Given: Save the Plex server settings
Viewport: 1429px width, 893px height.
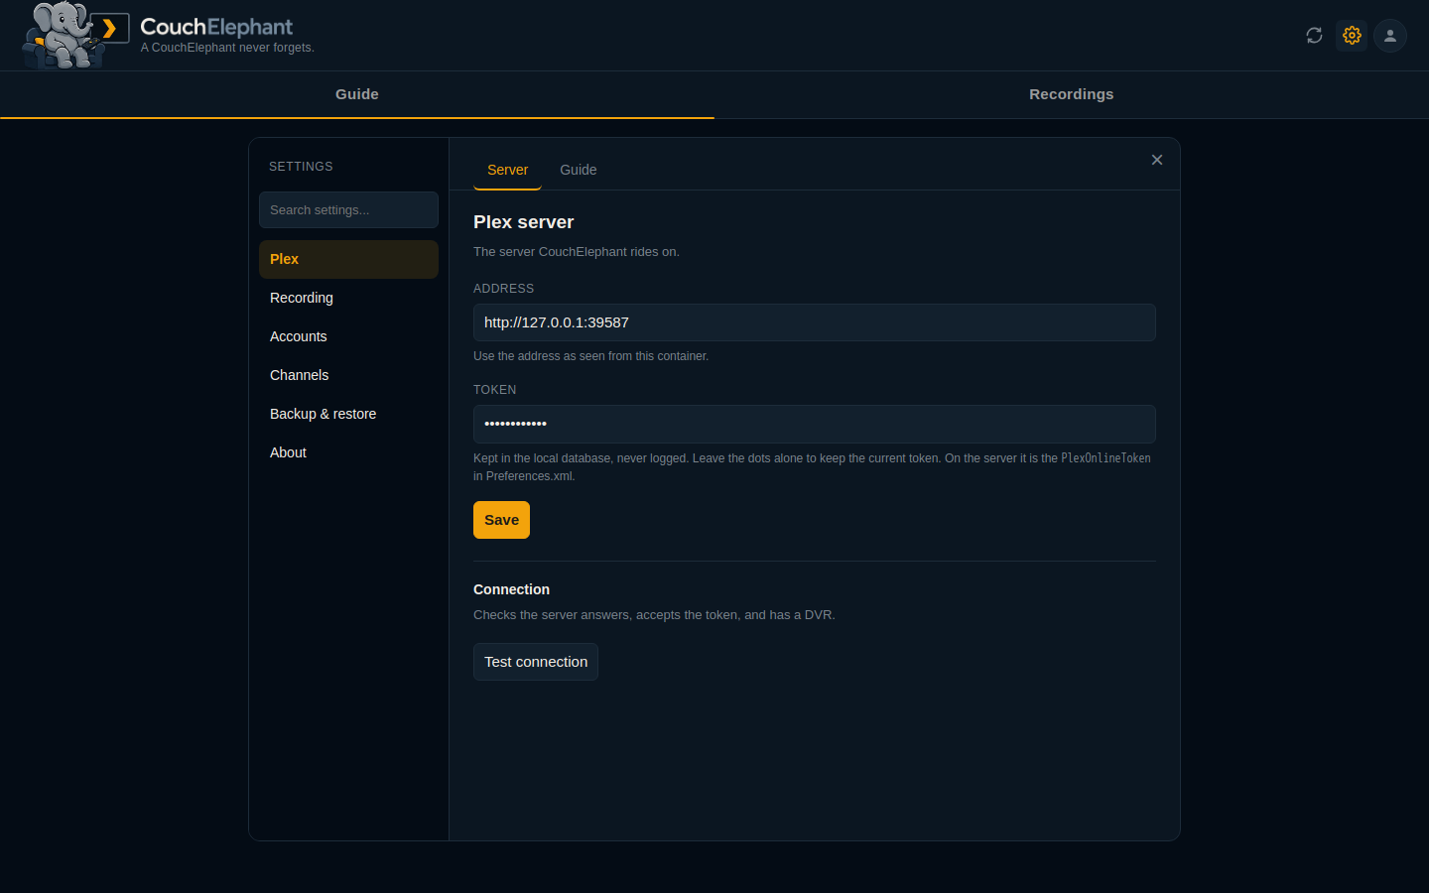Looking at the screenshot, I should click(501, 520).
